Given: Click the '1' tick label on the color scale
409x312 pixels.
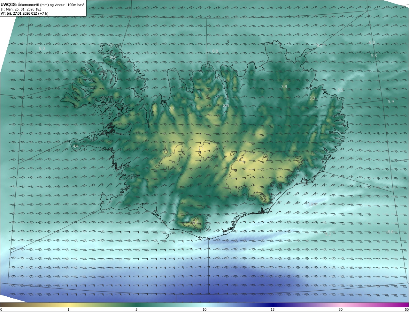Looking at the screenshot, I should (68, 309).
